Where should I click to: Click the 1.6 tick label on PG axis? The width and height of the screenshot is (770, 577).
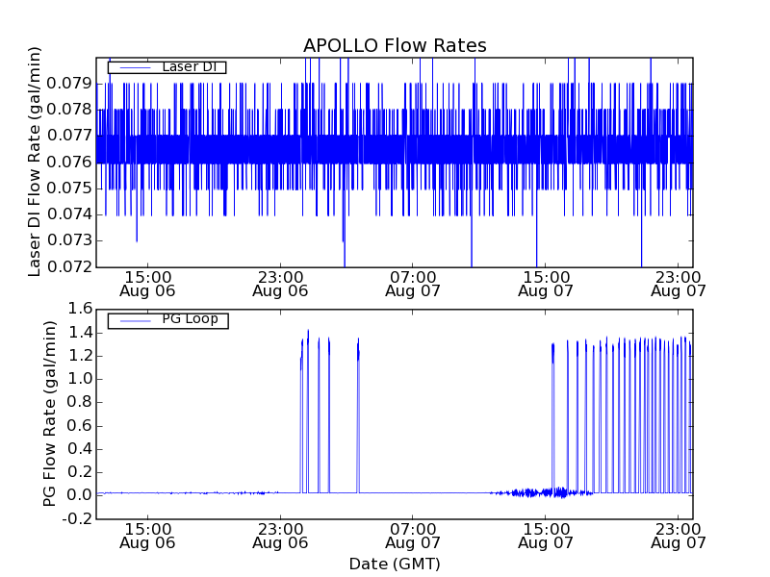click(80, 309)
